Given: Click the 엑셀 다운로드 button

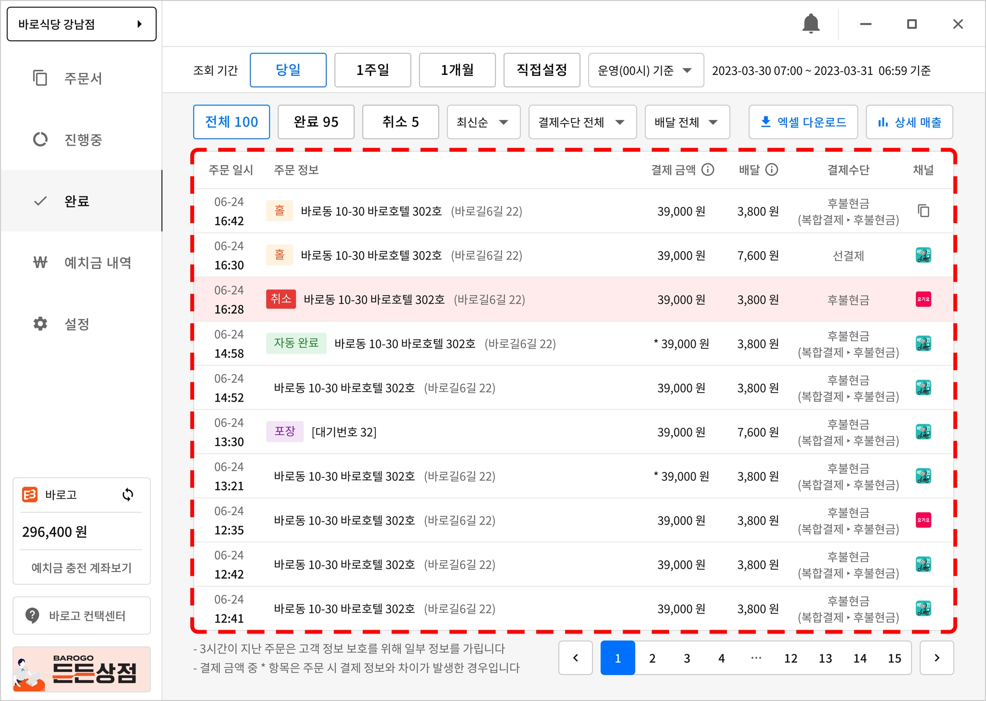Looking at the screenshot, I should coord(803,122).
